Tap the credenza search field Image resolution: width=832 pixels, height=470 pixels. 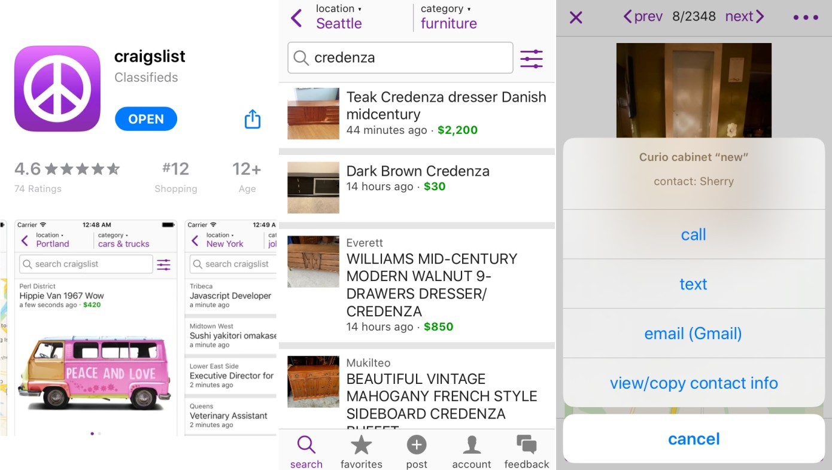tap(400, 57)
